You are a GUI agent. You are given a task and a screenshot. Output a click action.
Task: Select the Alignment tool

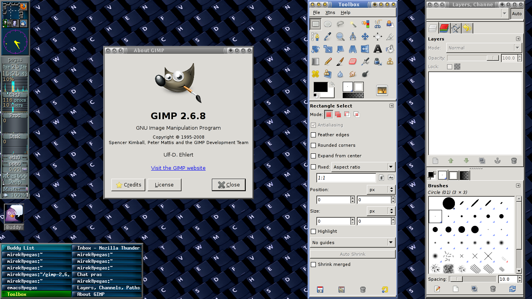(x=378, y=37)
